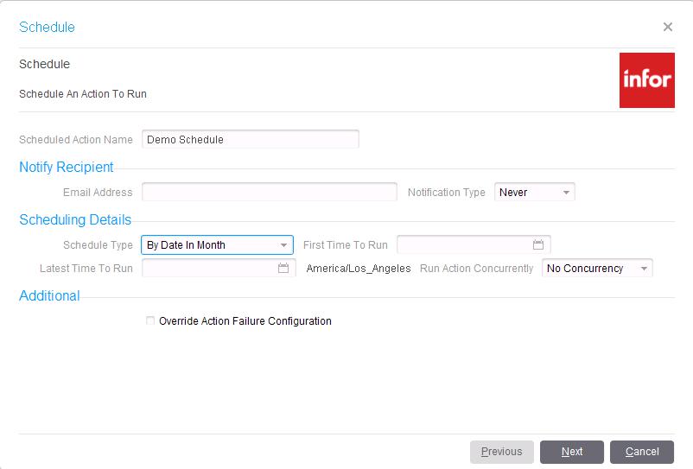
Task: Click the America/Los_Angeles time zone text
Action: [x=359, y=269]
